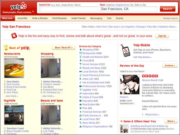Click the Arts & Entertainment music note icon

(80, 82)
